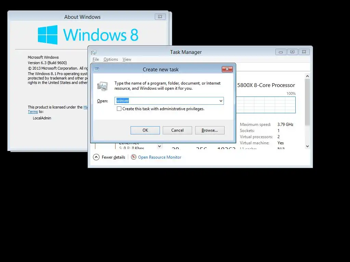Click the Windows 8 logo in About Windows
The width and height of the screenshot is (350, 262).
(88, 35)
